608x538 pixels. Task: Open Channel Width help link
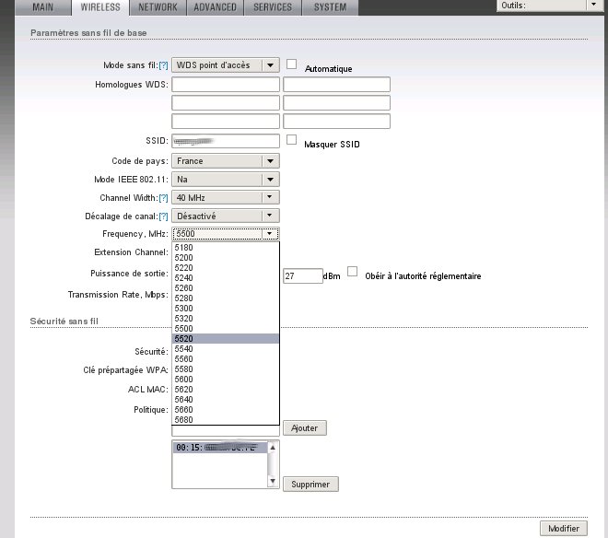(163, 198)
